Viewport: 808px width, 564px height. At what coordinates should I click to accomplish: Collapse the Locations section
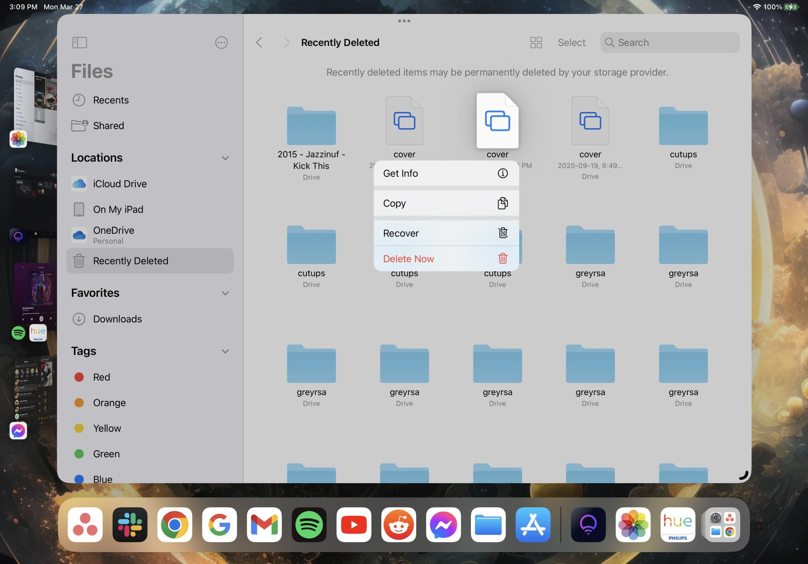[x=225, y=158]
